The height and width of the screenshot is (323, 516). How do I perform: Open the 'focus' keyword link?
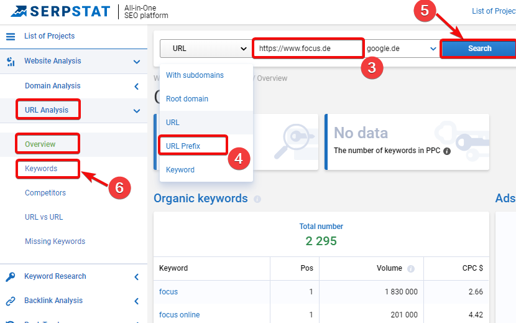pos(168,292)
